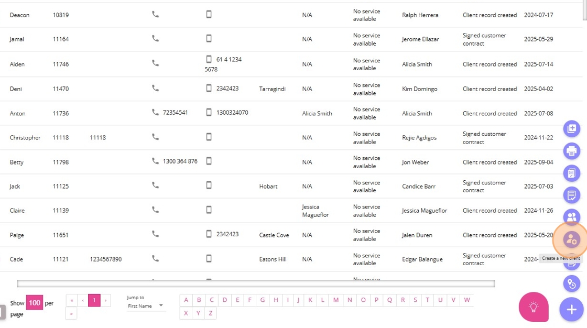Jump to the last page double arrow
Viewport: 587px width, 328px height.
pyautogui.click(x=72, y=314)
